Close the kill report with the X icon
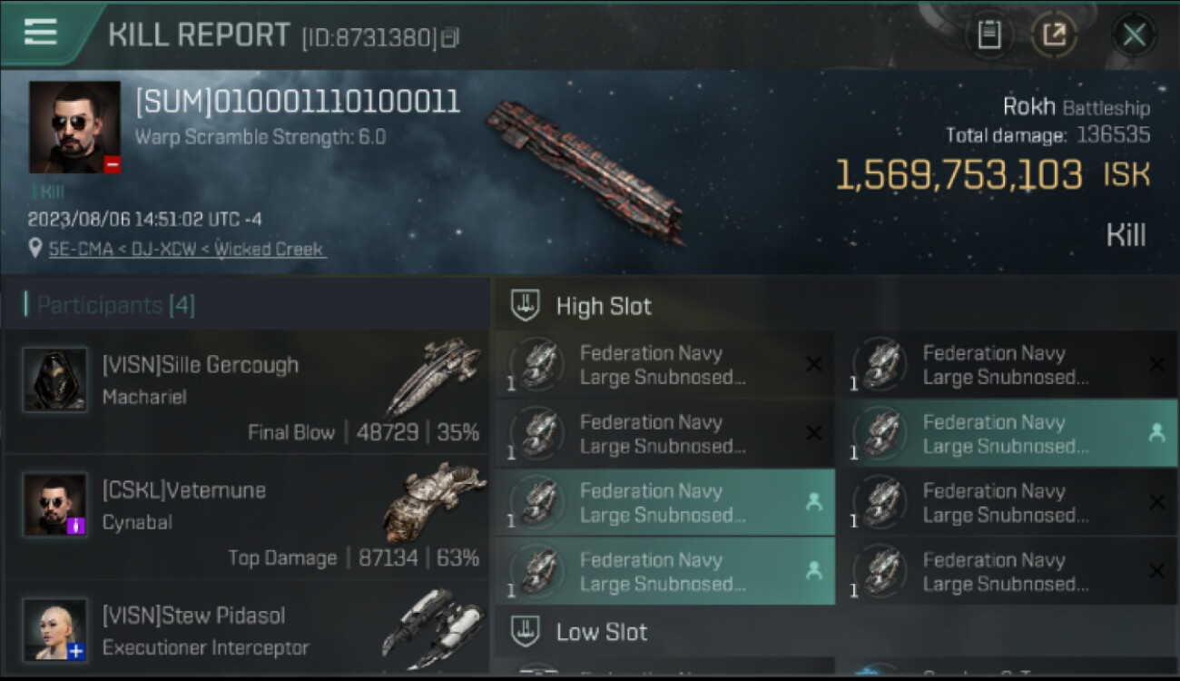1180x681 pixels. point(1133,35)
